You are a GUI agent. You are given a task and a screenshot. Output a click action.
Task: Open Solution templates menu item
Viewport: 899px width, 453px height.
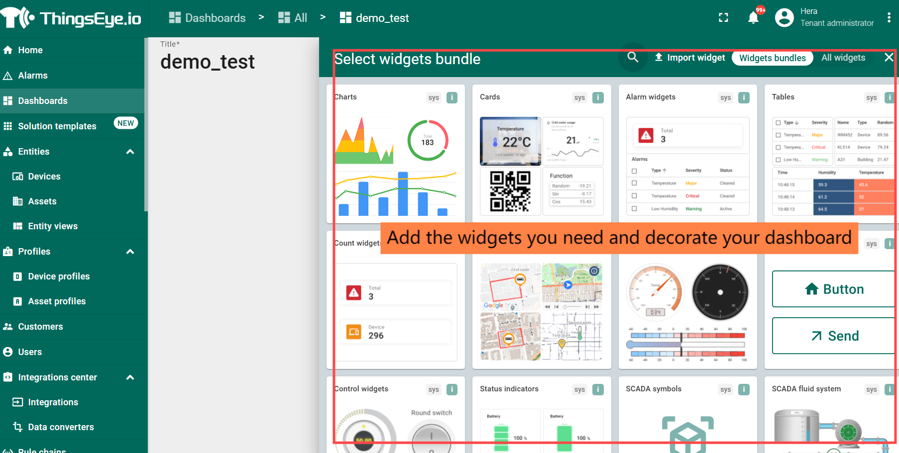click(57, 126)
